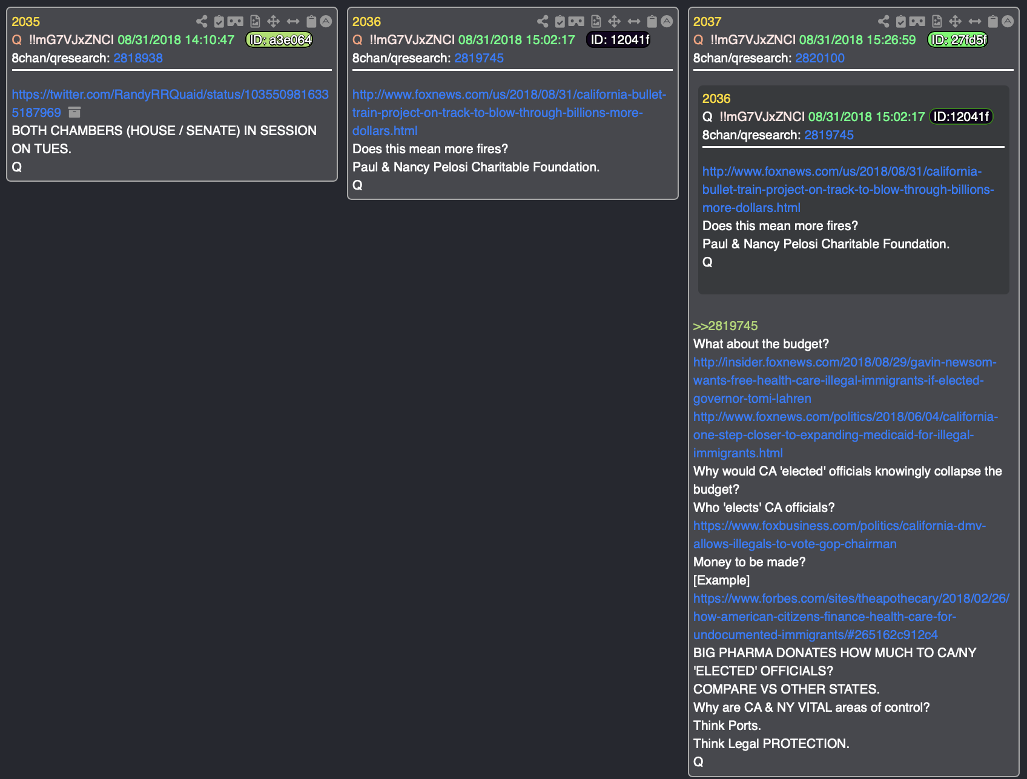The image size is (1027, 779).
Task: Click clipboard-check icon on post 2035
Action: pos(219,22)
